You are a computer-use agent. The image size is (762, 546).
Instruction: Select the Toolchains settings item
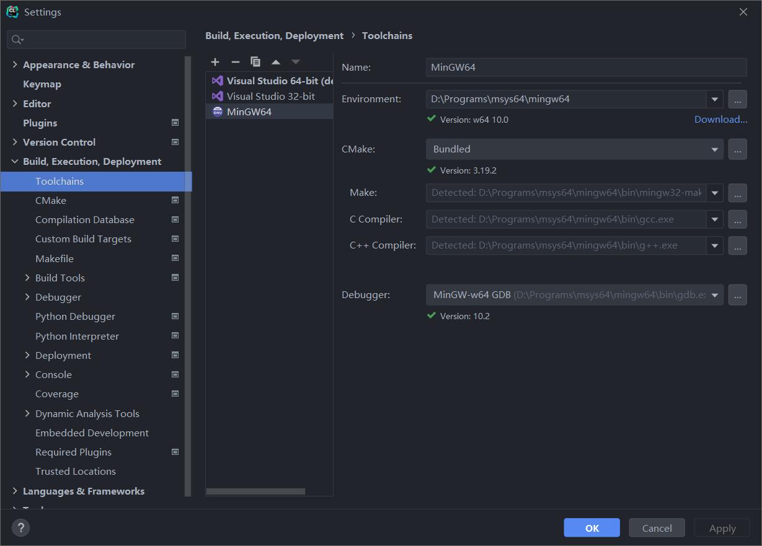[x=96, y=181]
